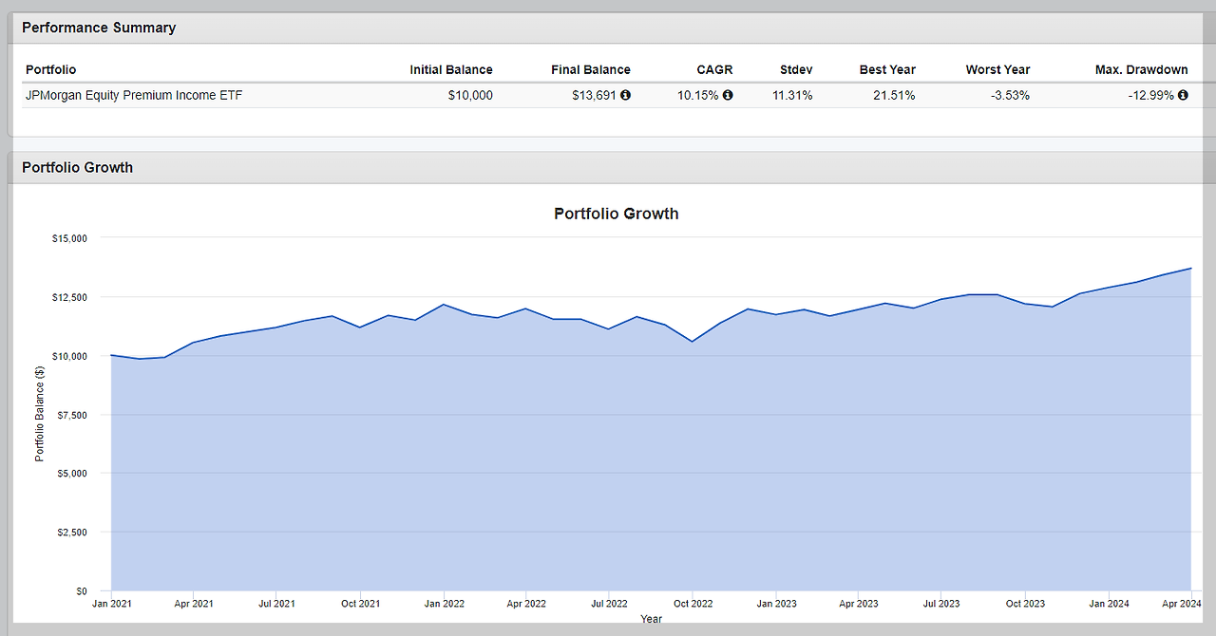Click the Oct 2023 x-axis label

(1026, 604)
